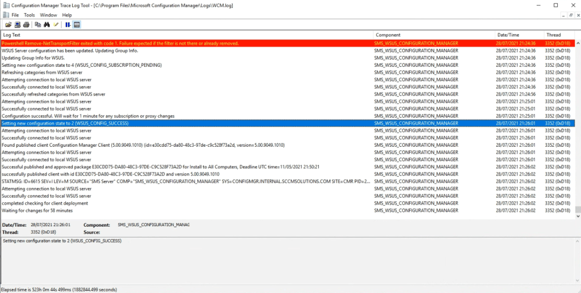
Task: Open the Tools menu
Action: (x=29, y=15)
